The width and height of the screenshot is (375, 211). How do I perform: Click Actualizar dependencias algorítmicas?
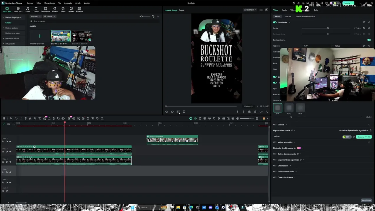point(354,130)
